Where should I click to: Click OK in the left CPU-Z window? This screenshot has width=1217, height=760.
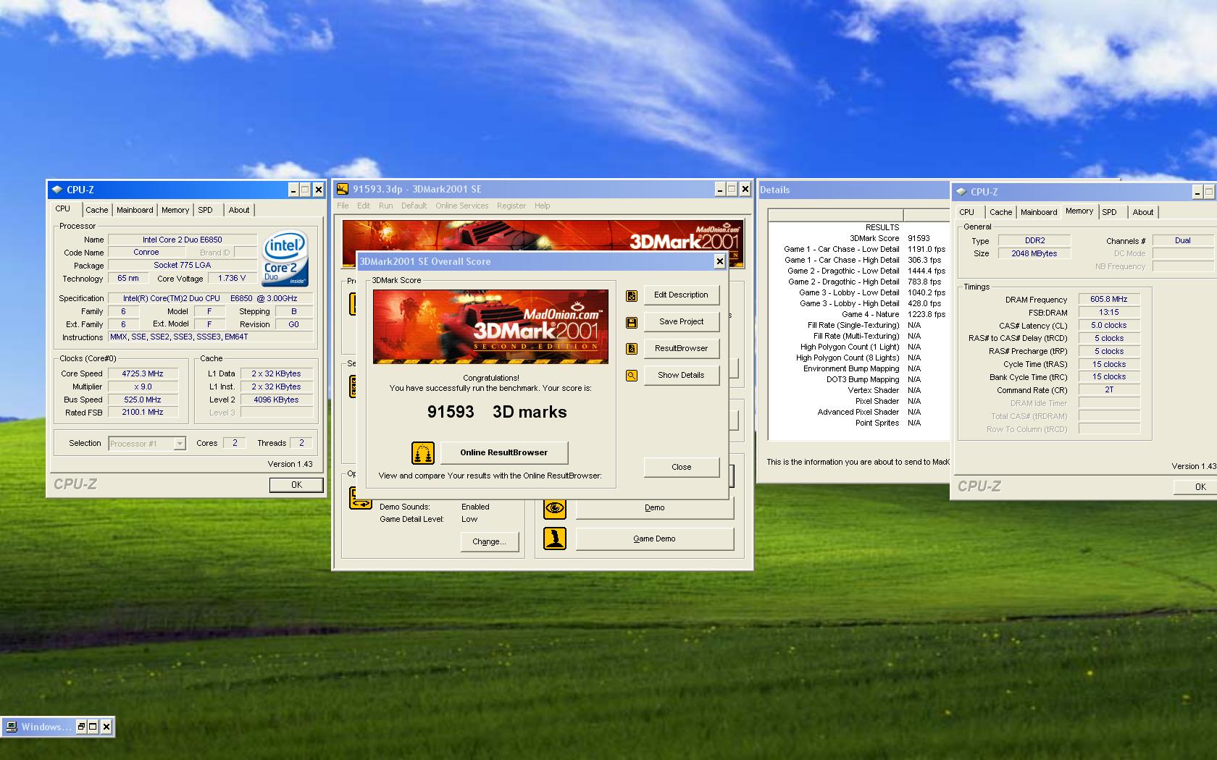point(296,485)
